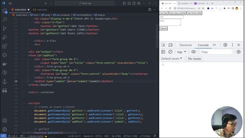Screen dimensions: 245x138
Task: Toggle the console sidebar panel
Action: [x=163, y=52]
